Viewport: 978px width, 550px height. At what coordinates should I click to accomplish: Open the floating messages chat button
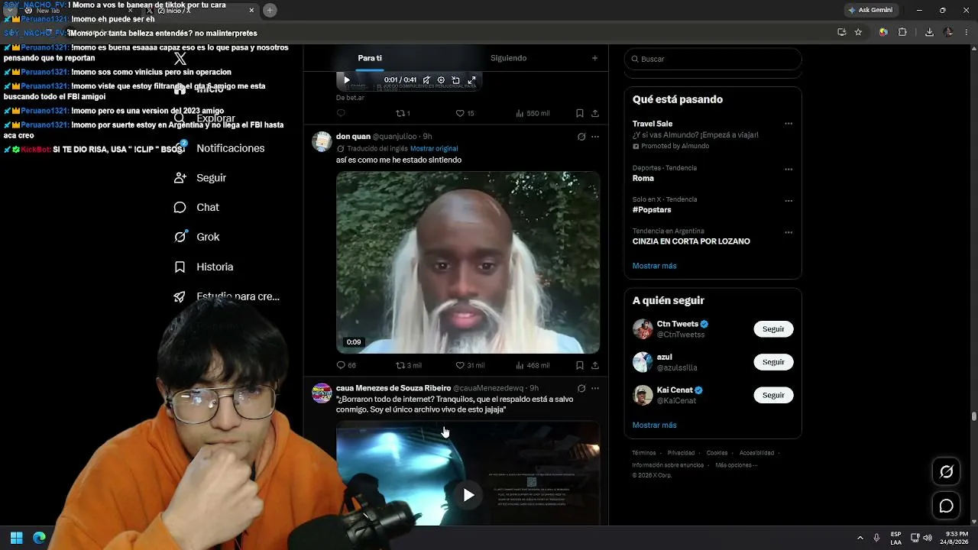pos(946,506)
